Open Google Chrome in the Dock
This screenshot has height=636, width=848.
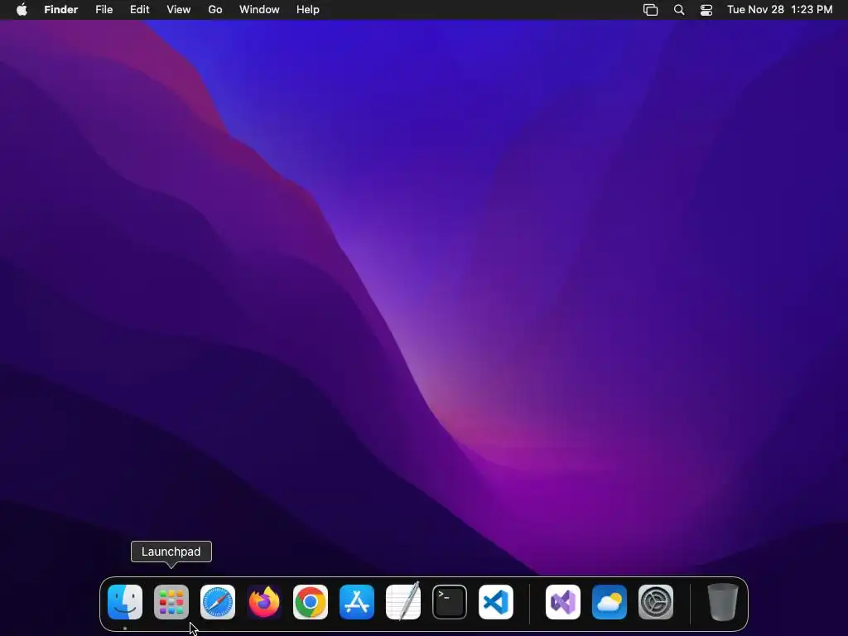311,602
